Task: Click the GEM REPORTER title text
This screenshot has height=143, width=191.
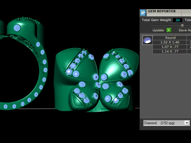Action: click(x=162, y=11)
